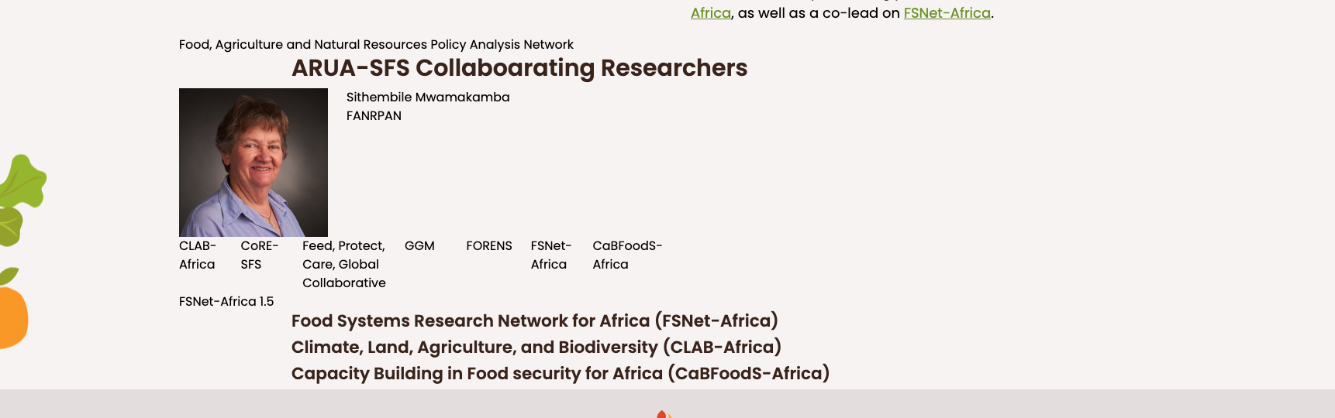Viewport: 1335px width, 418px height.
Task: Click the FSNet-Africa 1.5 label
Action: (x=226, y=301)
